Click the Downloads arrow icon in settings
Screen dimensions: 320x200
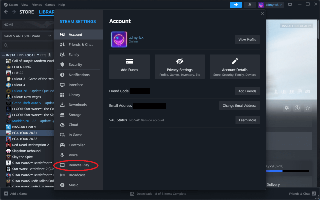pyautogui.click(x=62, y=105)
